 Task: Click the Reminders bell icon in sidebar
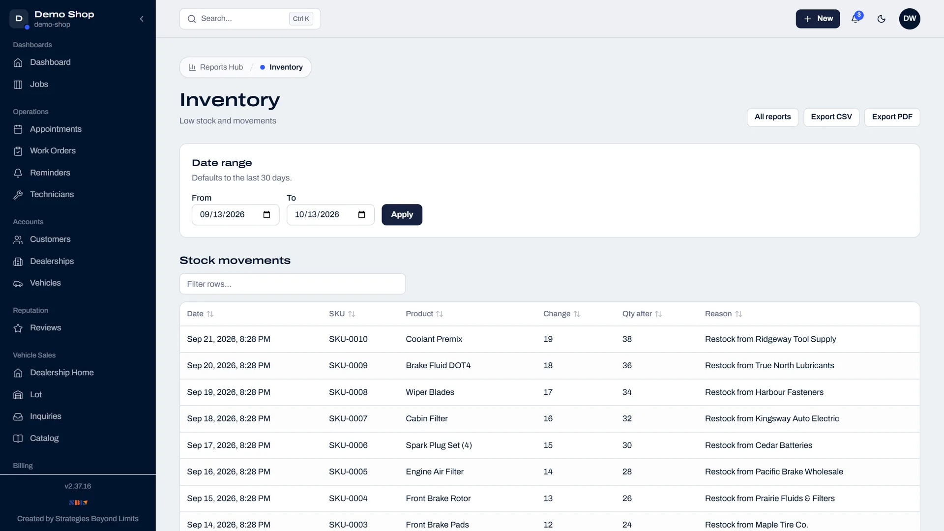click(x=18, y=173)
